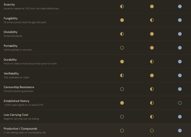Click the fully filled gold circle in Fungibility row
191x137 pixels.
(x=122, y=20)
